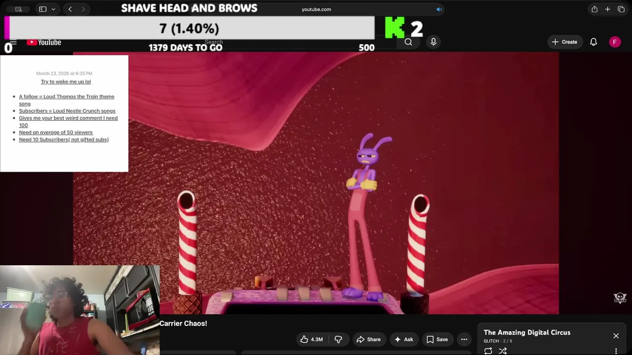The width and height of the screenshot is (632, 355).
Task: Dislike the video
Action: point(338,339)
